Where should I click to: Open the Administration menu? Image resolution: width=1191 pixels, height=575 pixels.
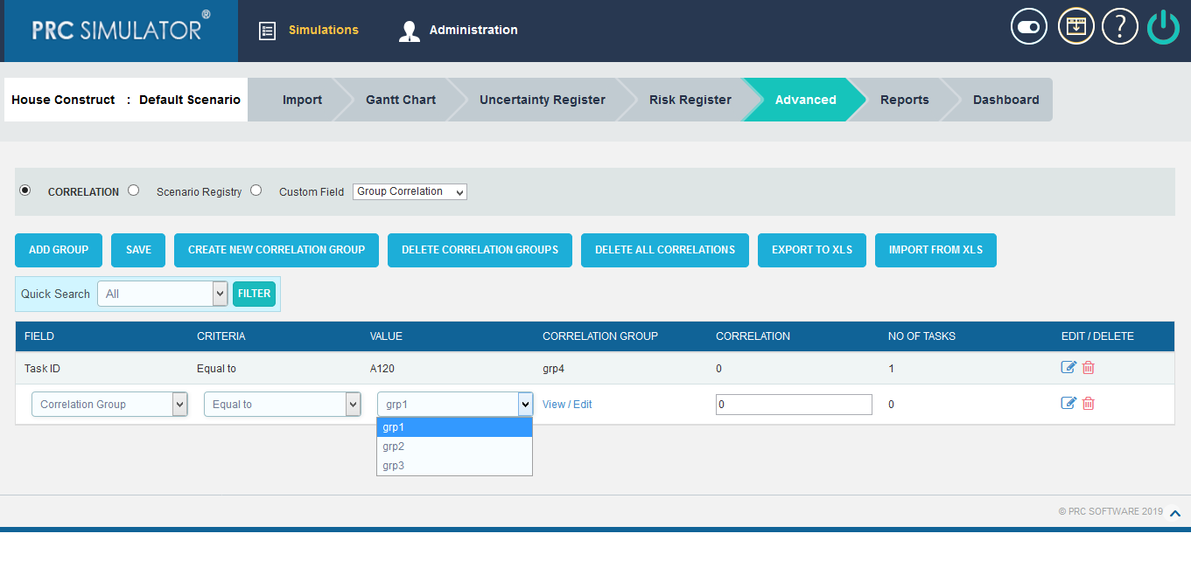click(x=473, y=29)
